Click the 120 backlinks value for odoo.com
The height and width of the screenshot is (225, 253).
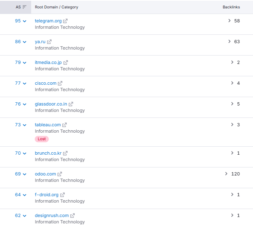click(x=235, y=174)
